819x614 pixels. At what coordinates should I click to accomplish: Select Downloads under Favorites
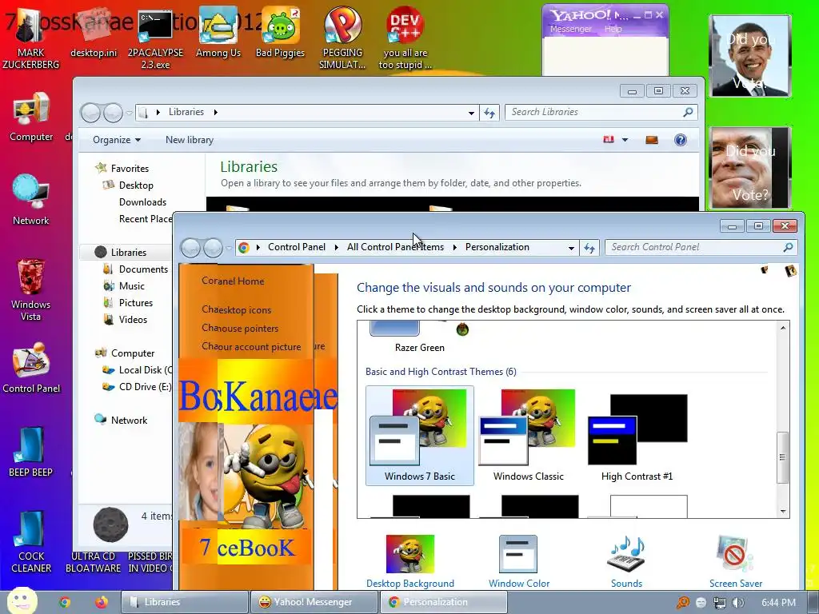142,202
